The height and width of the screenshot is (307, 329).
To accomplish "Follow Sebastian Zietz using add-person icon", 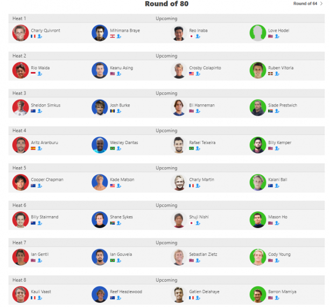I will [198, 260].
